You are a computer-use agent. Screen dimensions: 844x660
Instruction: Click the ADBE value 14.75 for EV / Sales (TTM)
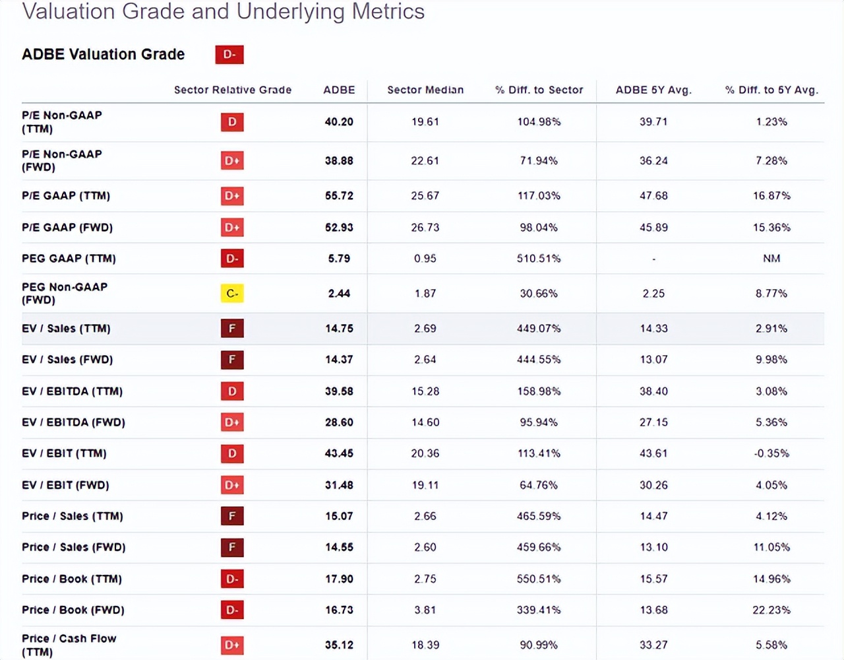coord(339,329)
